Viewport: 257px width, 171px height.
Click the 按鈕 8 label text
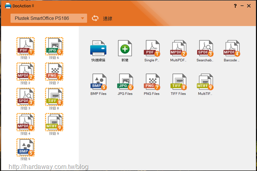54,108
